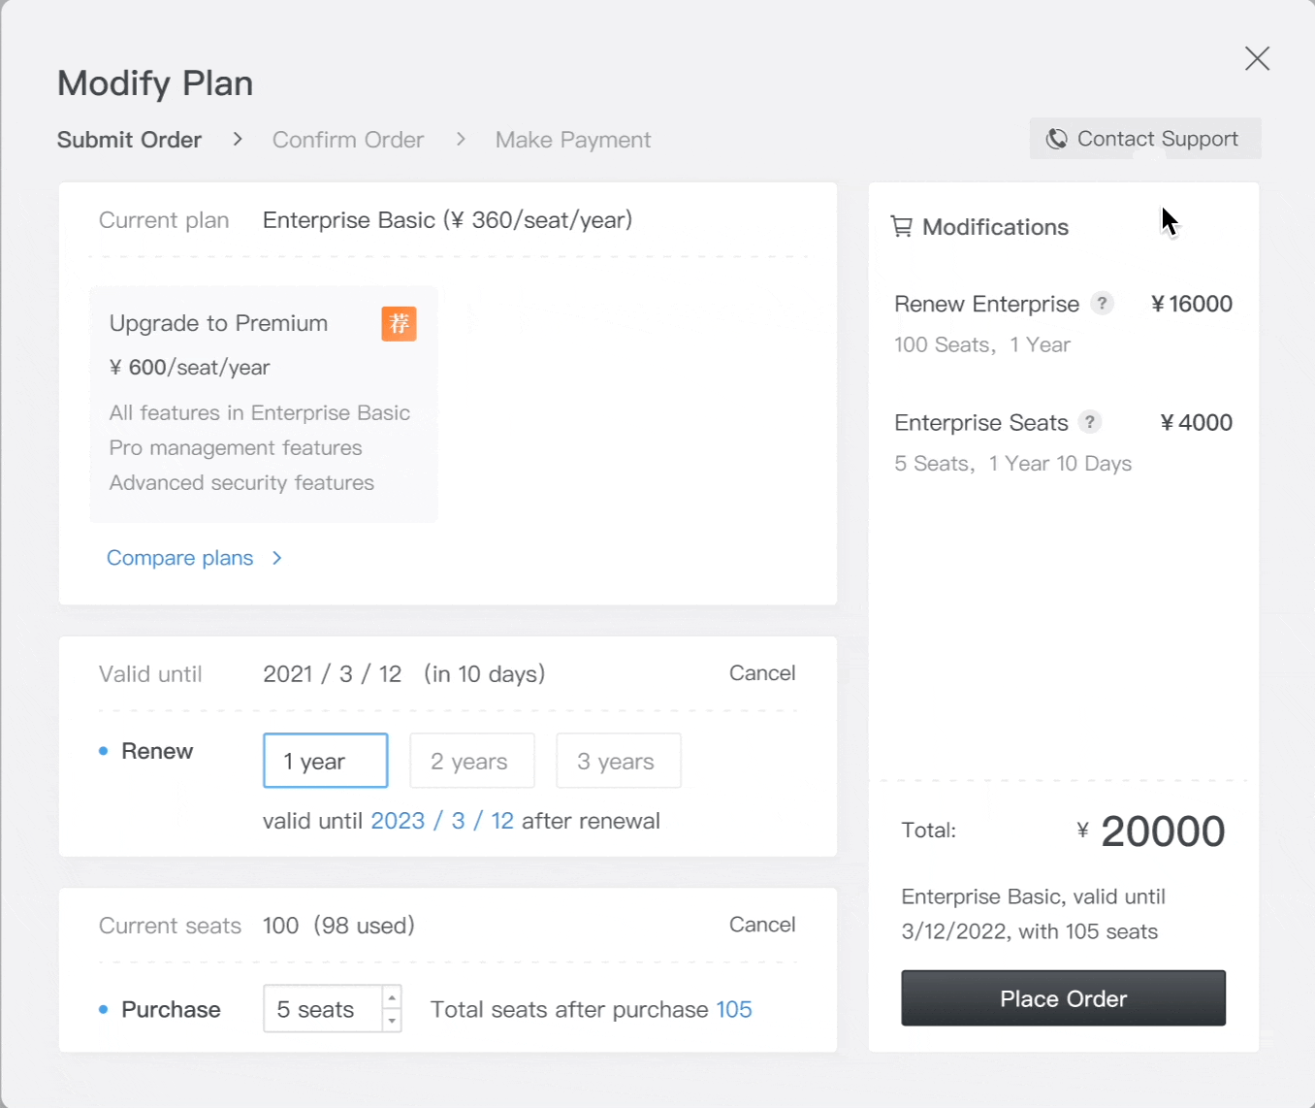Image resolution: width=1315 pixels, height=1108 pixels.
Task: Click the help icon beside Enterprise Seats
Action: click(1090, 422)
